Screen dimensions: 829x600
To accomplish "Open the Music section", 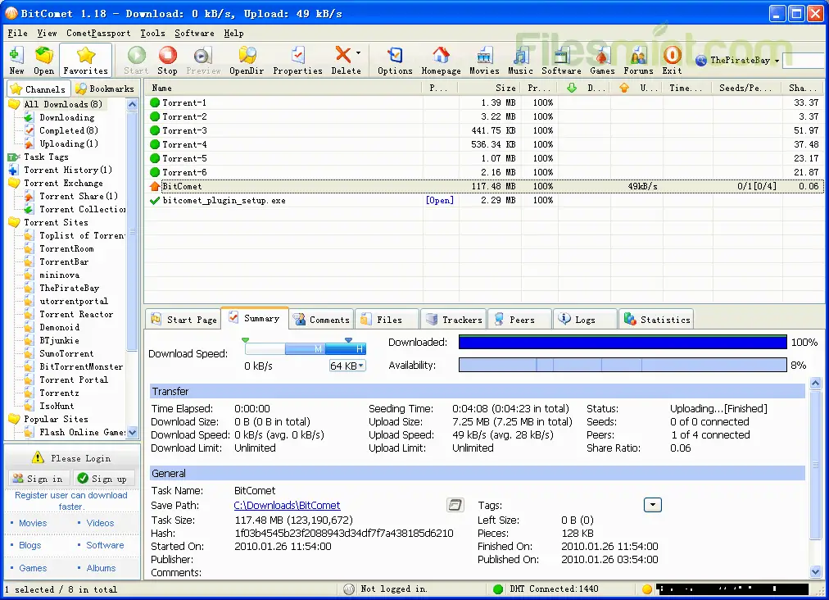I will coord(519,60).
